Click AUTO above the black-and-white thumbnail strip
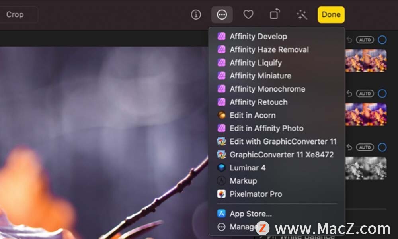Viewport: 398px width, 239px height. click(x=365, y=147)
